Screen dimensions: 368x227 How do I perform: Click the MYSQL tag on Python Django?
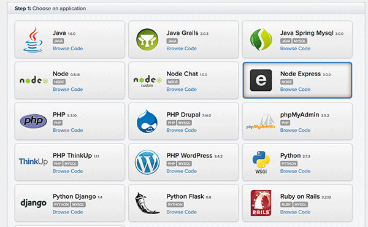click(78, 204)
